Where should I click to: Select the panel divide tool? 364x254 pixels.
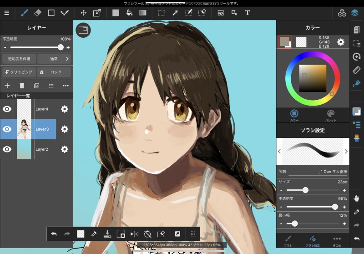[x=221, y=13]
